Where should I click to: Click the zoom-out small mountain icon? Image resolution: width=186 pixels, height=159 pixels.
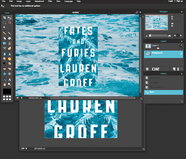pyautogui.click(x=146, y=36)
